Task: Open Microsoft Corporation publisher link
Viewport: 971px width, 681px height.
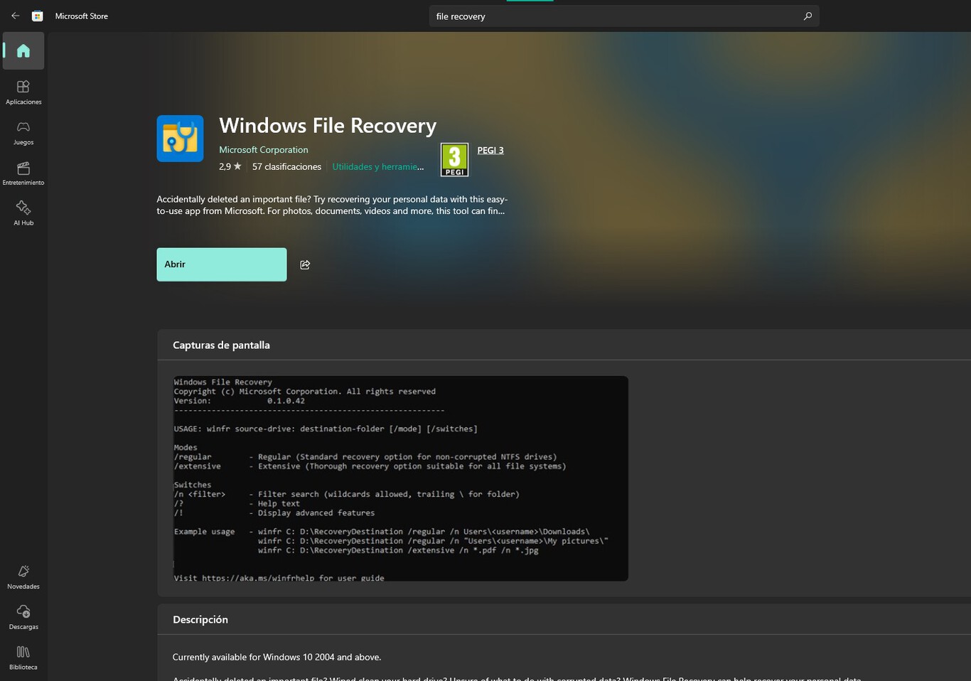Action: [264, 150]
